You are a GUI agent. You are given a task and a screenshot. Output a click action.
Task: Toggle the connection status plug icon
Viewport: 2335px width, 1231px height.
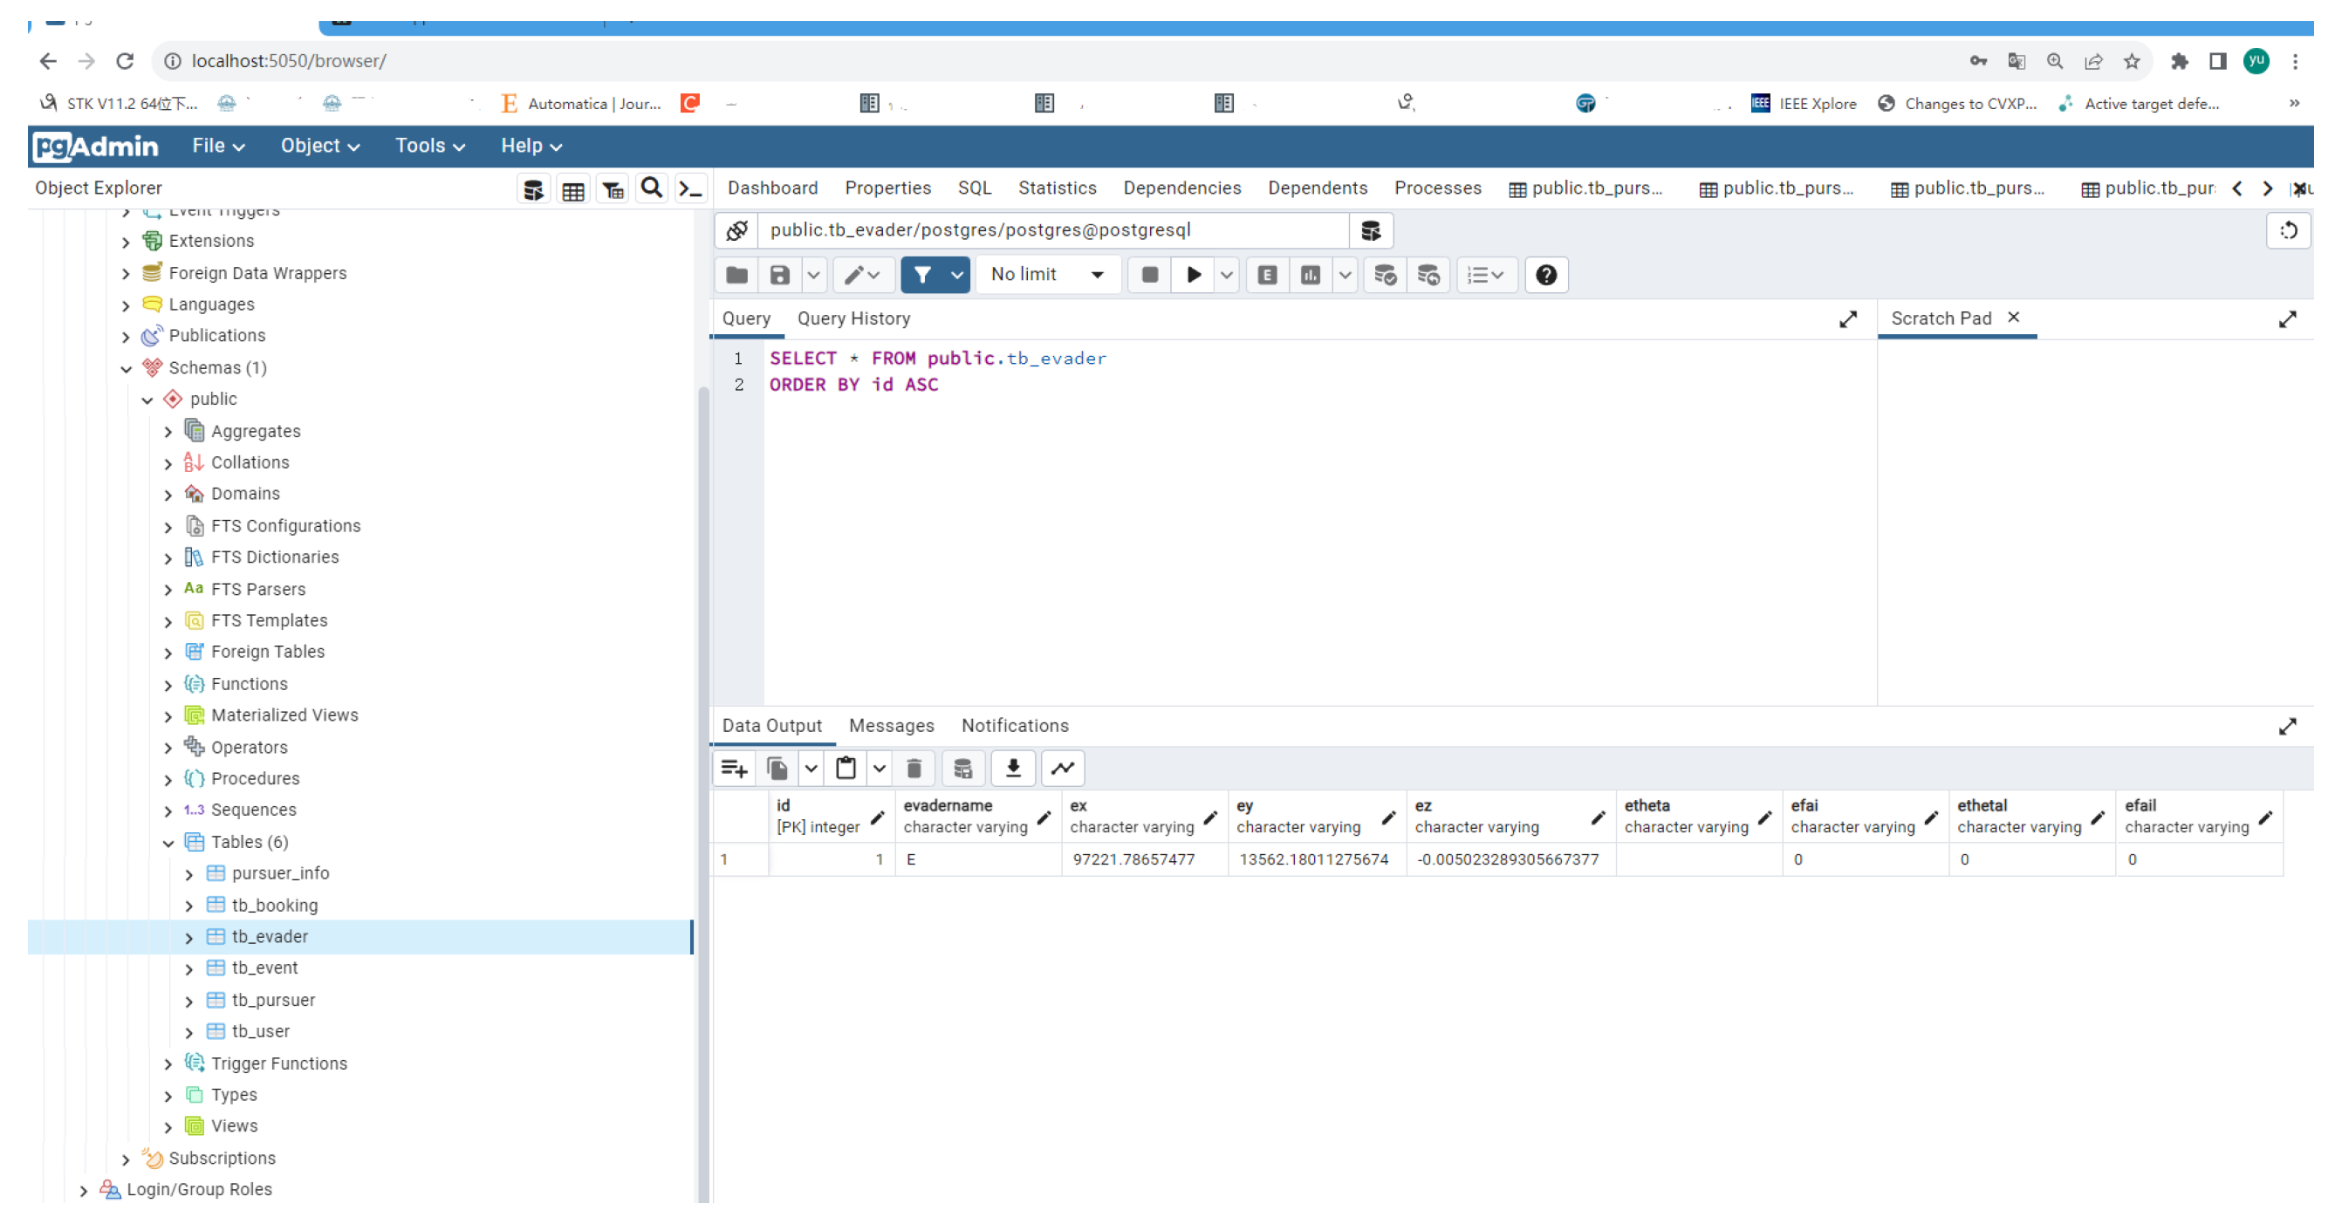point(736,230)
